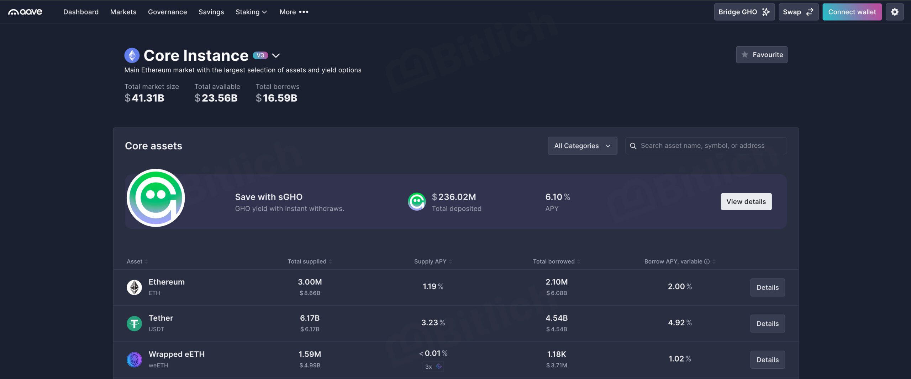Toggle Favourite star for Core Instance
This screenshot has width=911, height=379.
(x=762, y=55)
